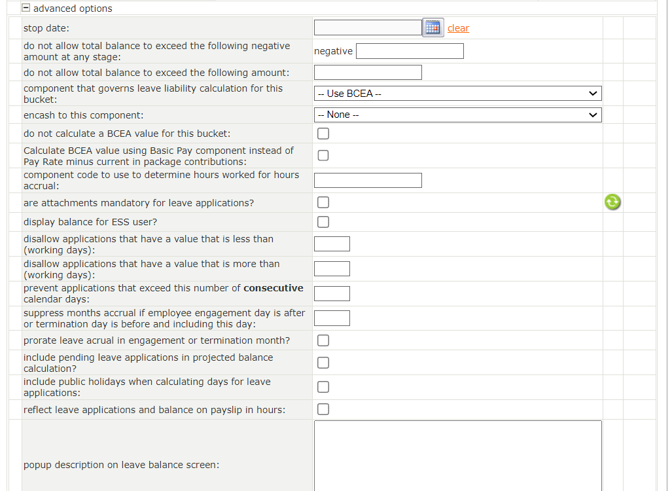Enable include public holidays checkbox
Image resolution: width=672 pixels, height=491 pixels.
(323, 387)
